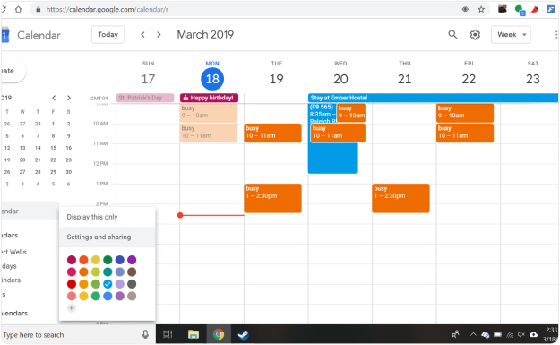
Task: Go to next week arrow
Action: [x=159, y=35]
